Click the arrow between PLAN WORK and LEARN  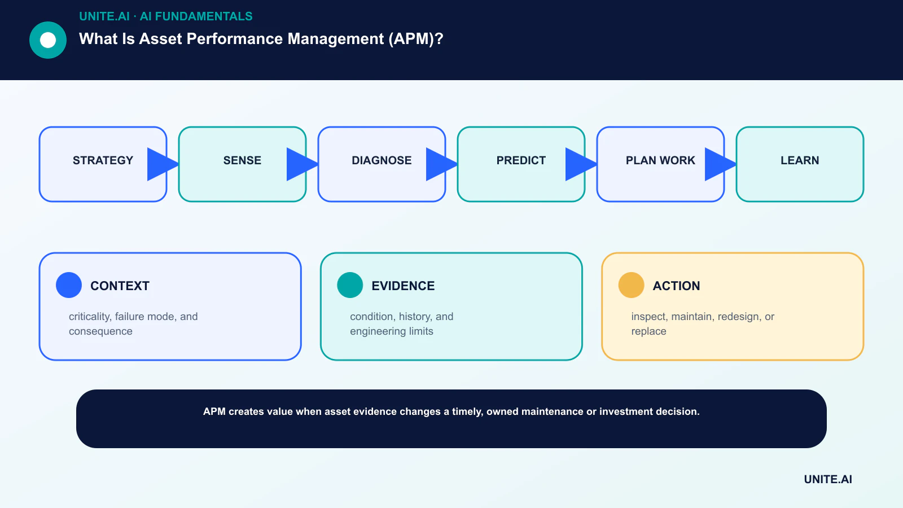pyautogui.click(x=721, y=164)
